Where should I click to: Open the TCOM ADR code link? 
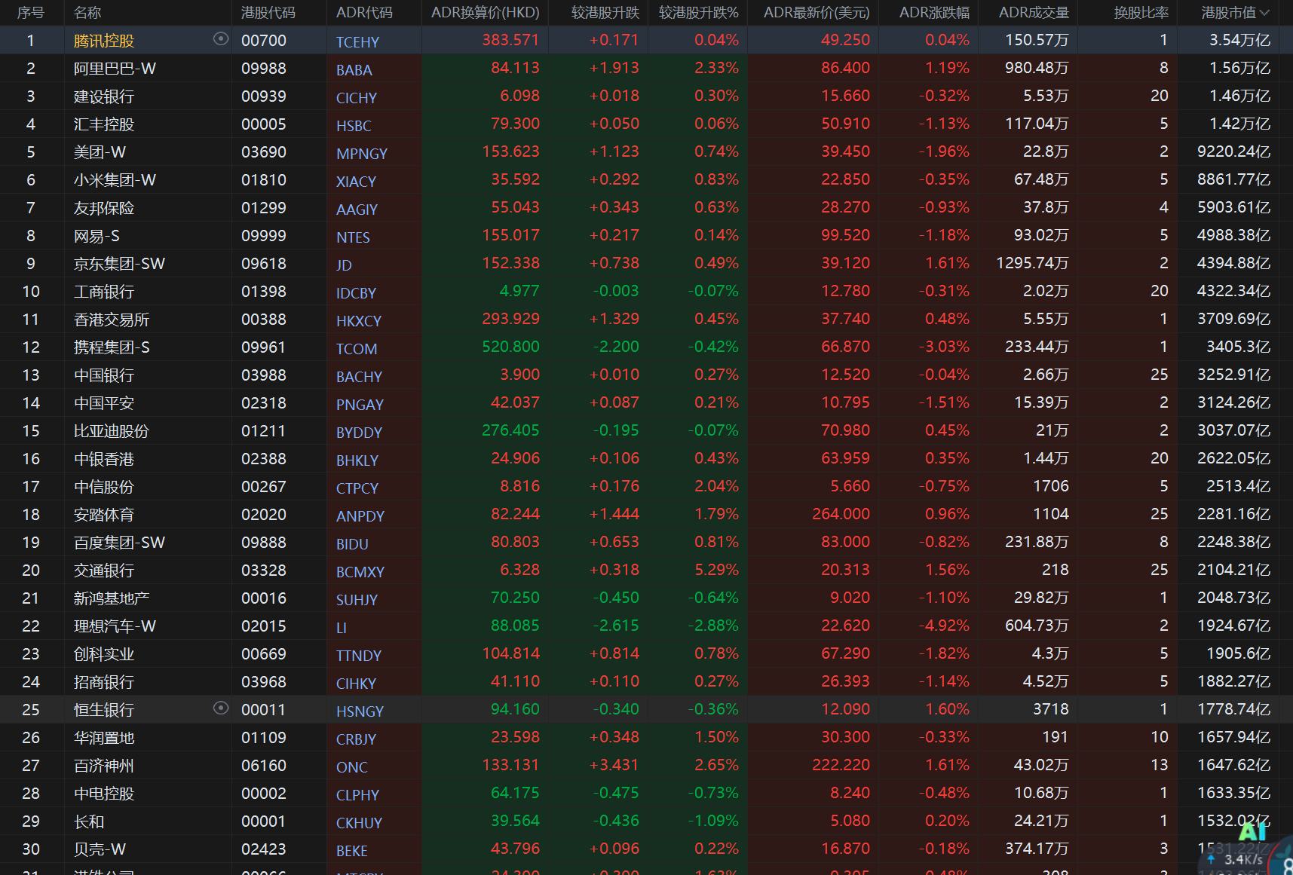[x=357, y=349]
